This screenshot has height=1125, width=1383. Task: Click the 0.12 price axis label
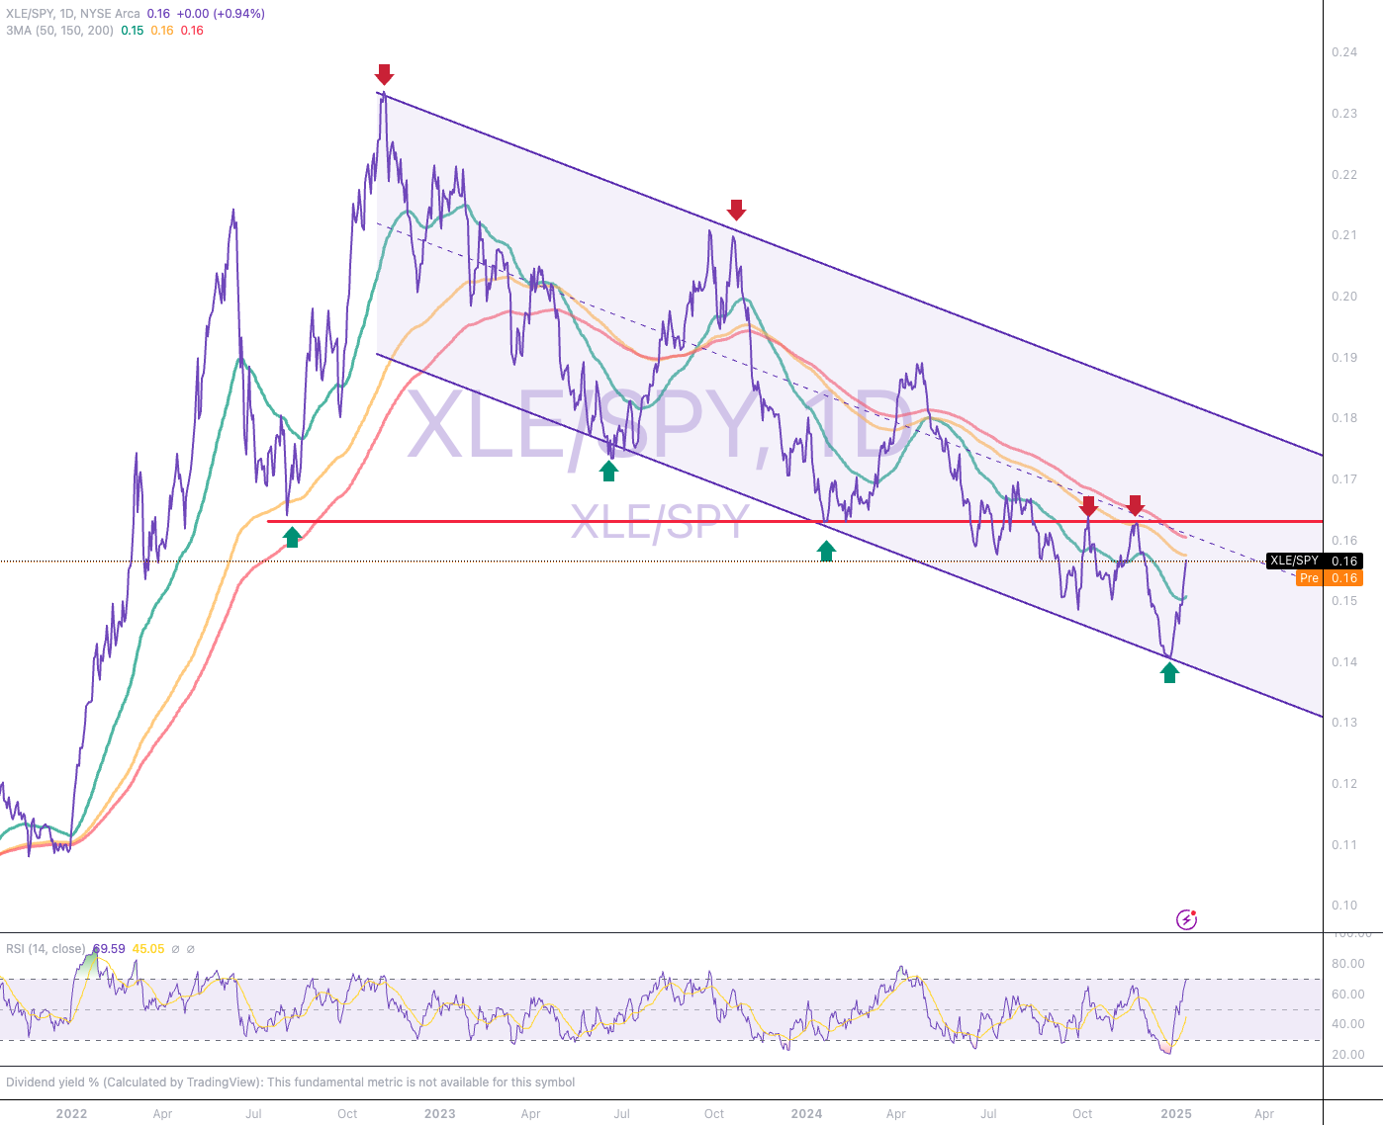coord(1344,784)
